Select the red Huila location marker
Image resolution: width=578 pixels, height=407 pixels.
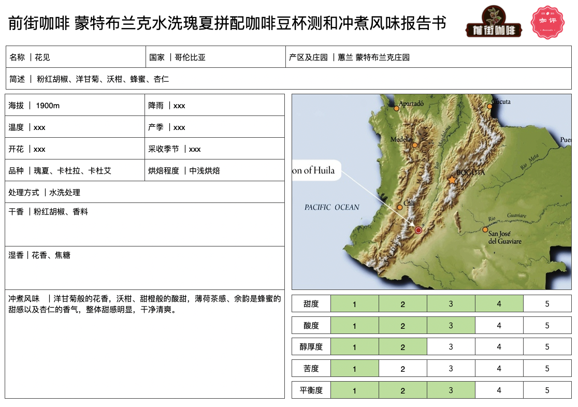418,230
